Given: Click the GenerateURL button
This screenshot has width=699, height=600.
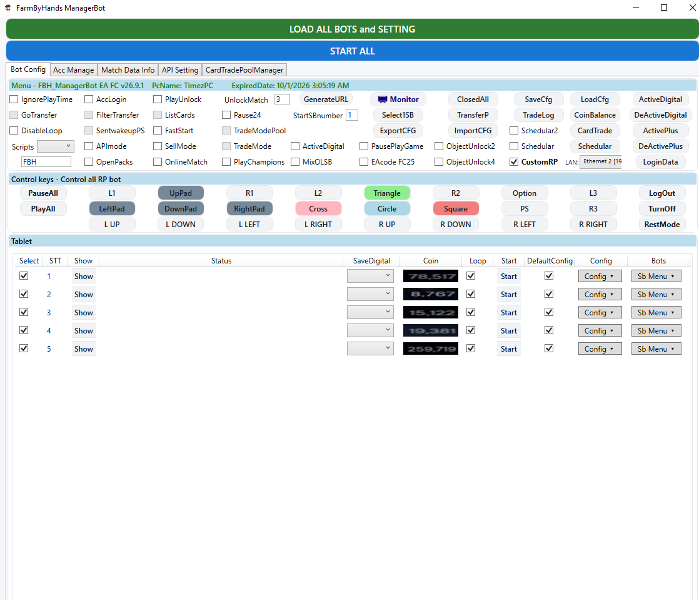Looking at the screenshot, I should click(326, 99).
